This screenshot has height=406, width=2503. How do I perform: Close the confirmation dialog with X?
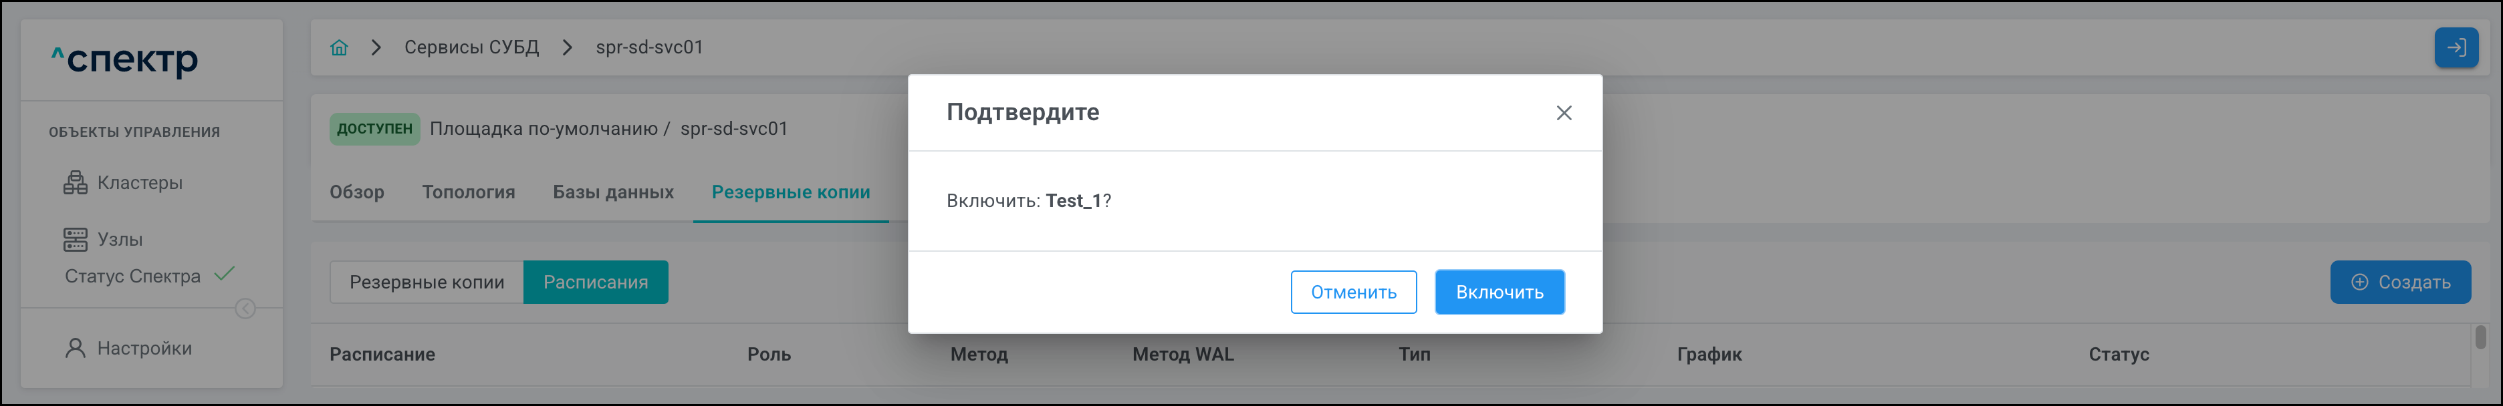(1564, 113)
